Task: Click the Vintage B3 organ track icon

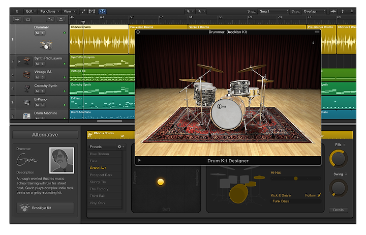Action: pos(26,75)
